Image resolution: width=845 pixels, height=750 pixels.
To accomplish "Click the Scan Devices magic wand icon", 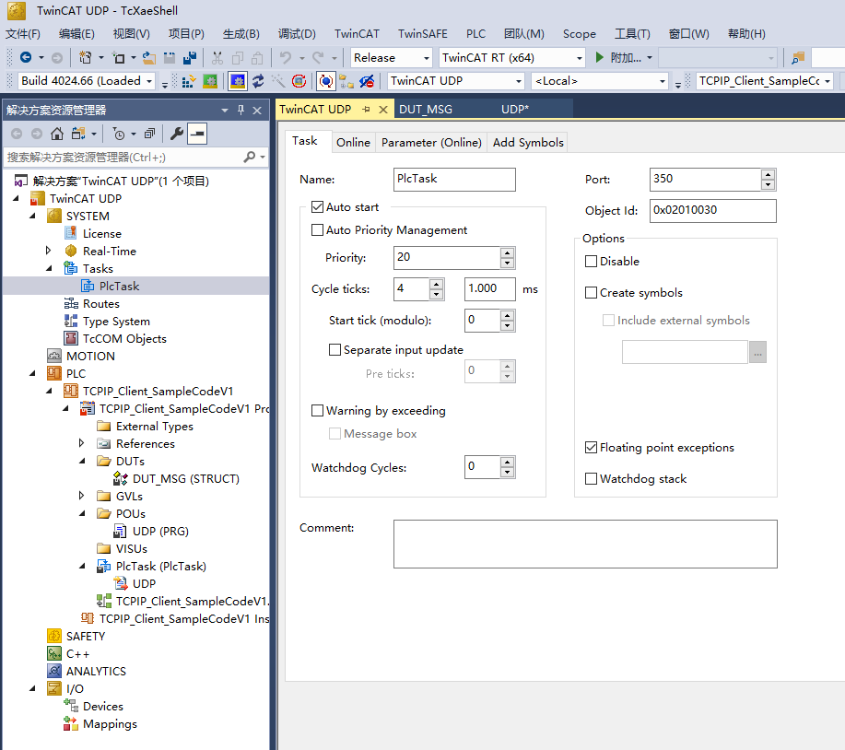I will click(x=278, y=81).
